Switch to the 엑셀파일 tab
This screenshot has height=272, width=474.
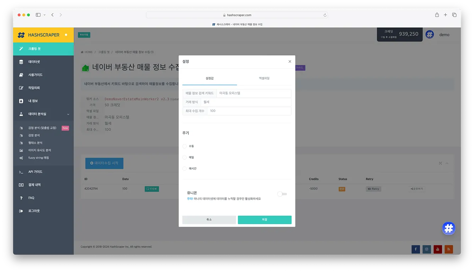pyautogui.click(x=264, y=78)
